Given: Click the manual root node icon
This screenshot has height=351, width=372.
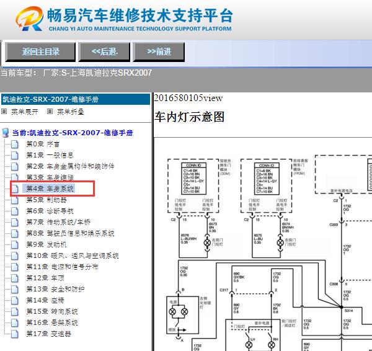Looking at the screenshot, I should (x=5, y=133).
